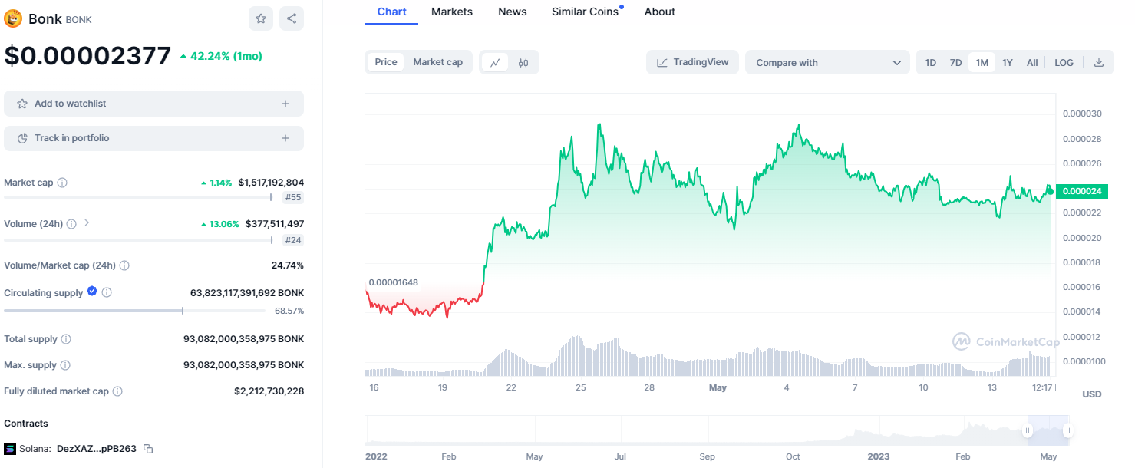Download chart data using download icon
This screenshot has width=1135, height=468.
pyautogui.click(x=1098, y=63)
